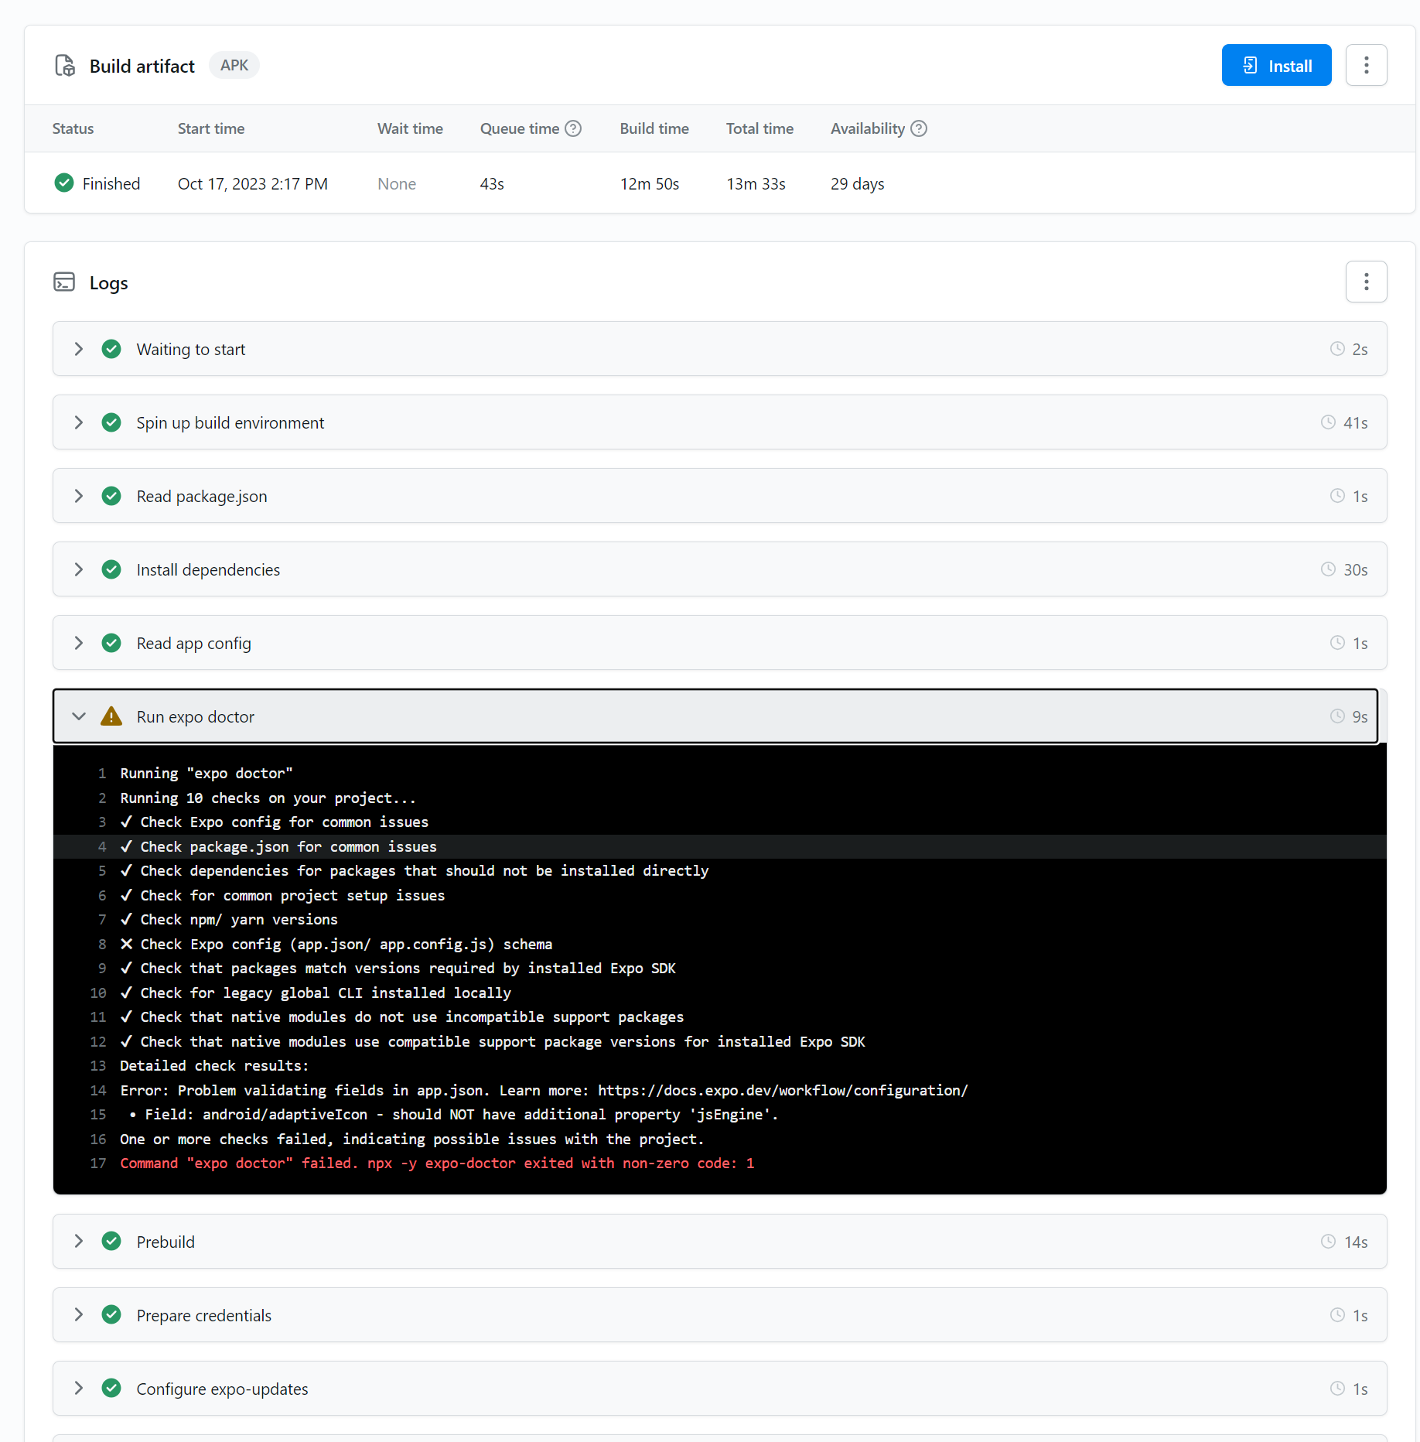Open the Logs three-dot options menu
Screen dimensions: 1420x1442
pyautogui.click(x=1366, y=282)
